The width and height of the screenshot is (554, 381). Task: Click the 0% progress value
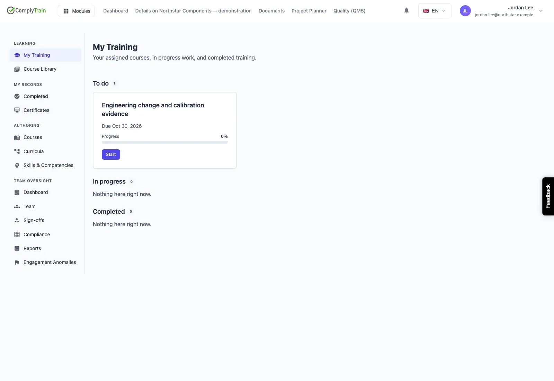click(224, 136)
